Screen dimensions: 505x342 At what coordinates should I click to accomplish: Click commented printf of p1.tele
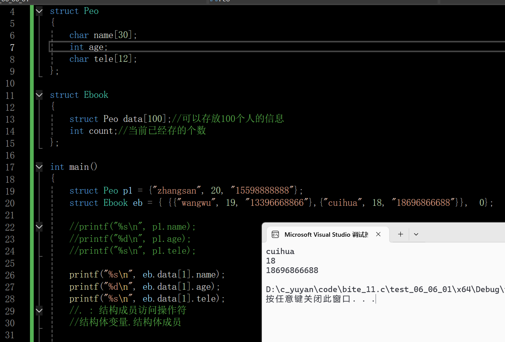pyautogui.click(x=132, y=251)
